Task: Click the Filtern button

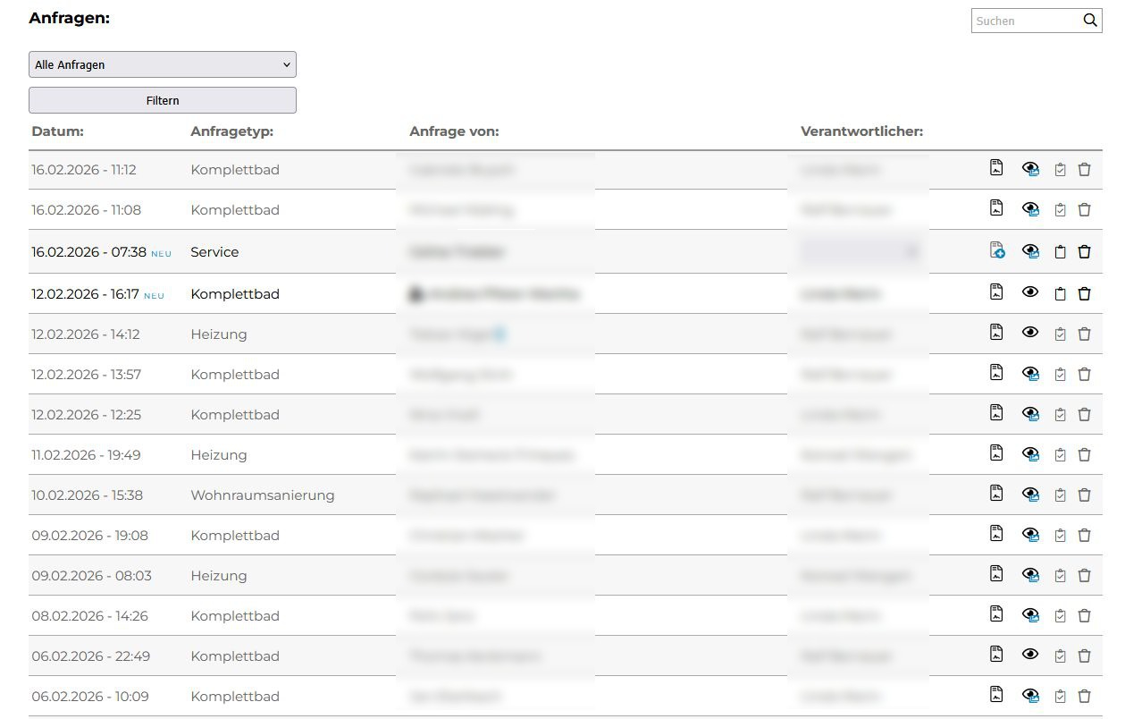Action: (x=162, y=100)
